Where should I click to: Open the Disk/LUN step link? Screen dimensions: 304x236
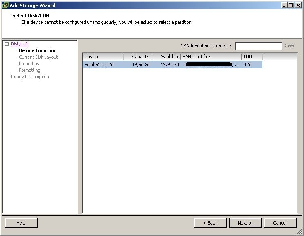click(20, 44)
